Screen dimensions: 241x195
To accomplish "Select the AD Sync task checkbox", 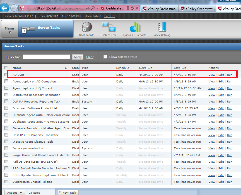I will (6, 75).
